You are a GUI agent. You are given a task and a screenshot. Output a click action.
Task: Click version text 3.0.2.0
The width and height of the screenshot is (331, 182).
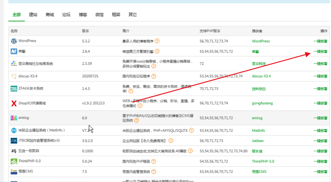pyautogui.click(x=87, y=141)
